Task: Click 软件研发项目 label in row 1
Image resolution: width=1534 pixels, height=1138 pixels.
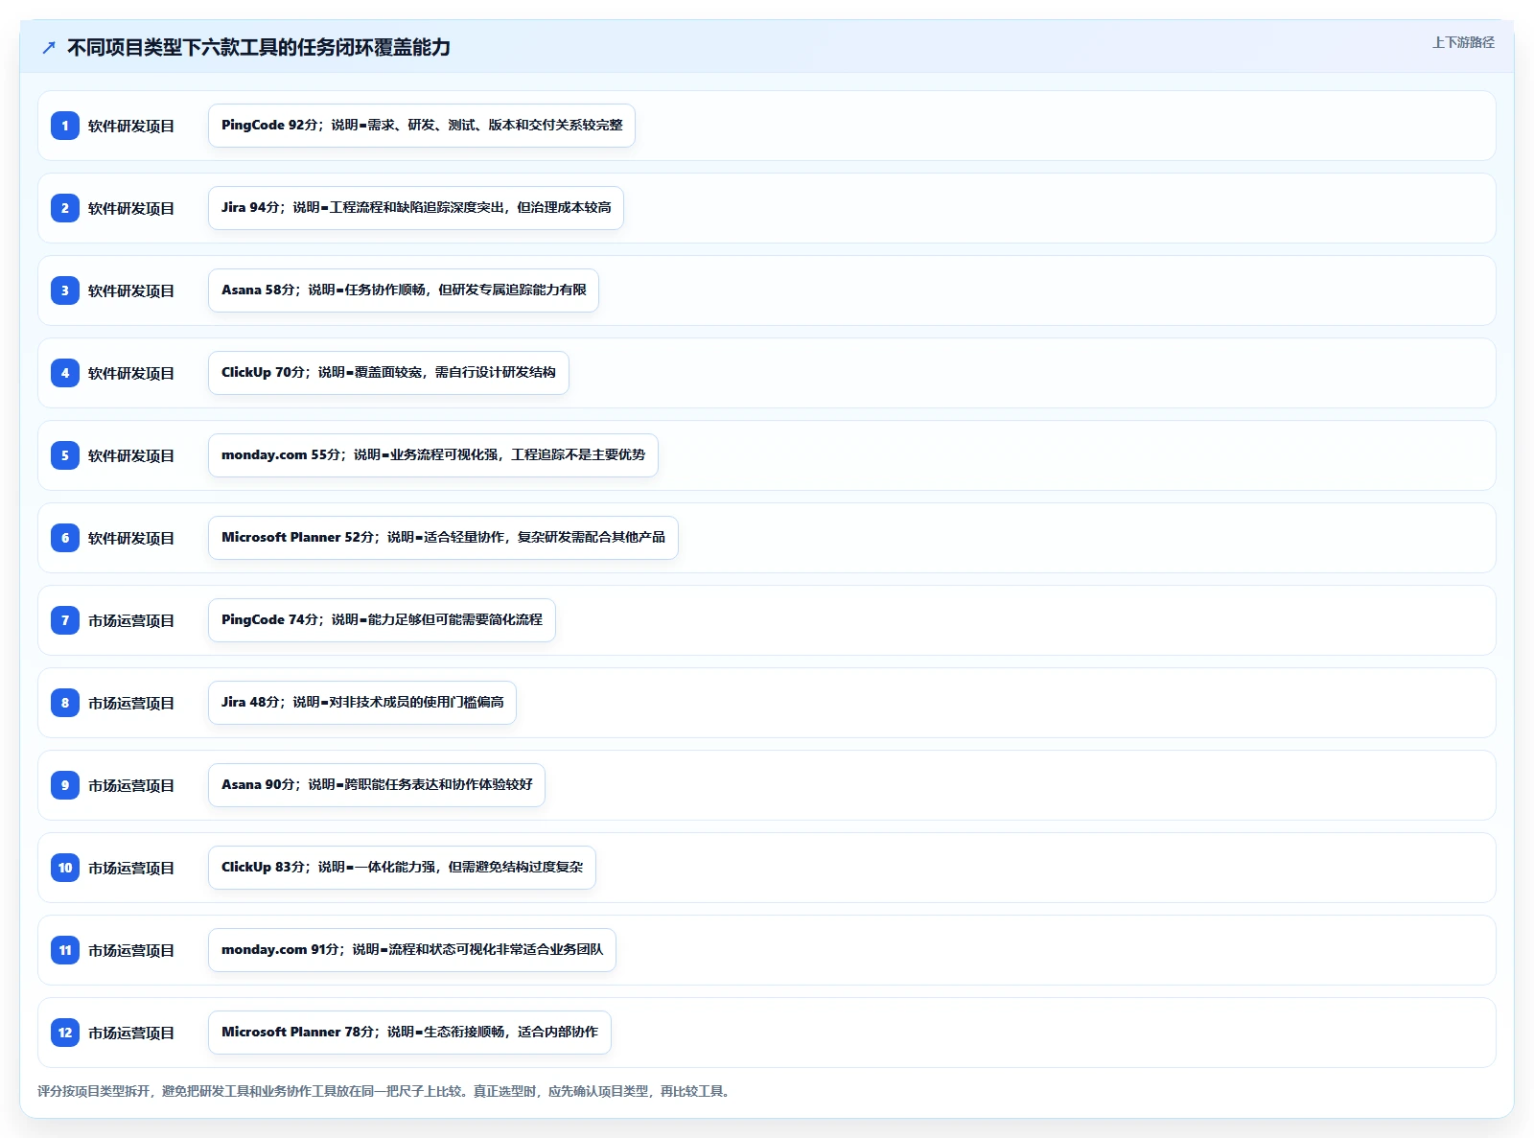Action: pos(131,126)
